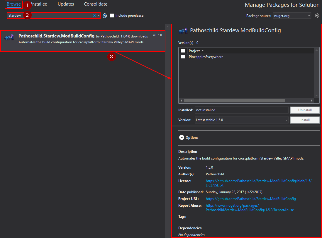This screenshot has height=238, width=322.
Task: Click the package icon in search results
Action: (x=9, y=37)
